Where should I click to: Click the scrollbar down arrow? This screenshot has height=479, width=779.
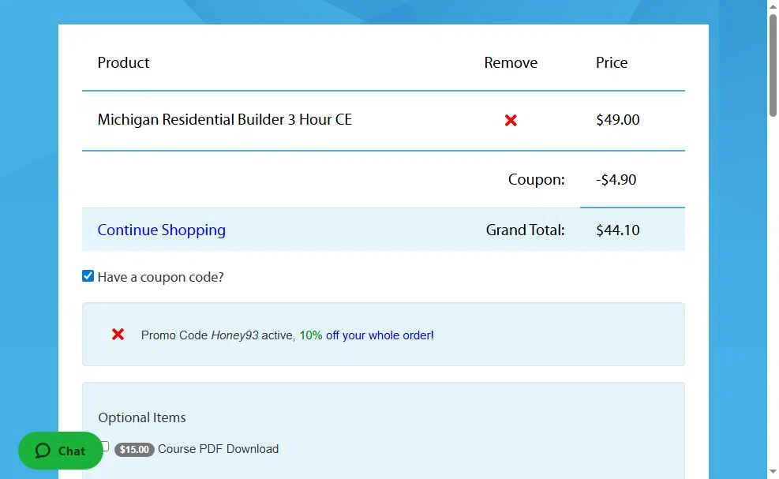tap(773, 472)
